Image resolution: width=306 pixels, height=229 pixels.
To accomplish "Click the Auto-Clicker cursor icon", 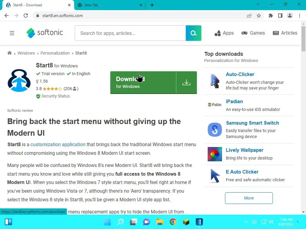I will [x=215, y=81].
